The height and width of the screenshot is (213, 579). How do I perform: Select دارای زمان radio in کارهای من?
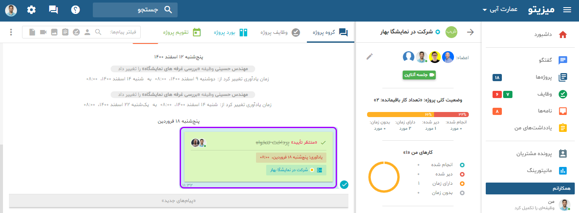coord(462,183)
